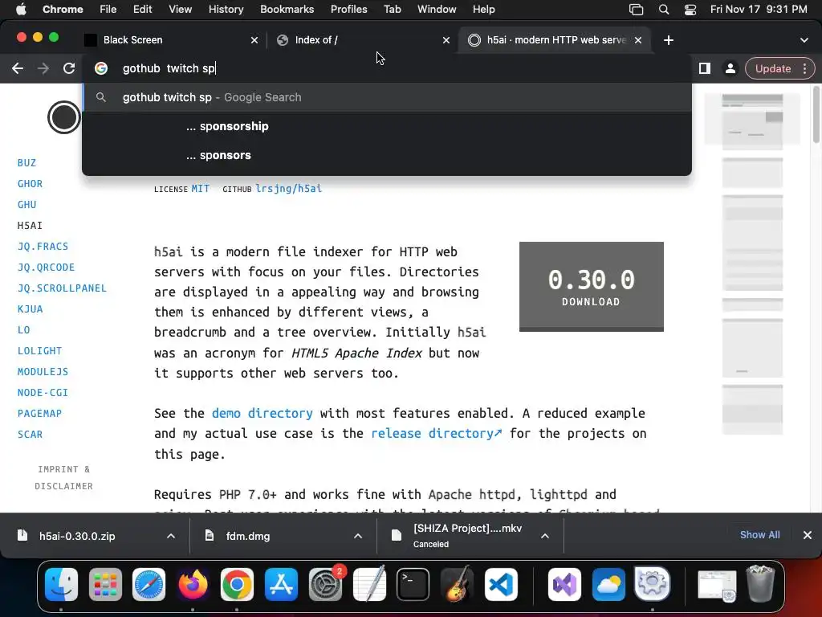822x617 pixels.
Task: Click the 0.30.0 Download button
Action: (592, 287)
